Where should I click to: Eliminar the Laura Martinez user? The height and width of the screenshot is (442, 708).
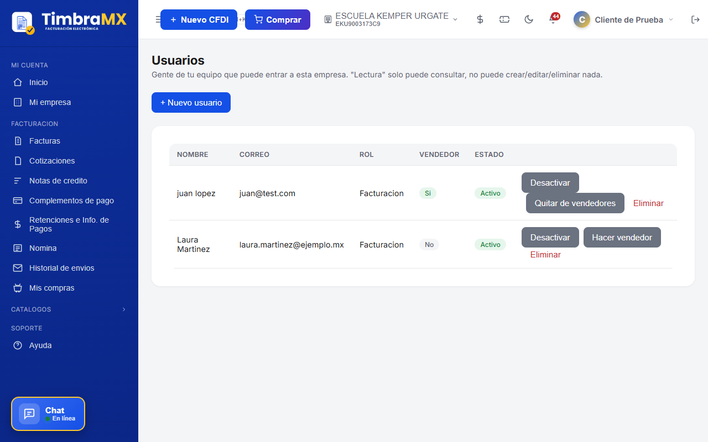(x=545, y=255)
